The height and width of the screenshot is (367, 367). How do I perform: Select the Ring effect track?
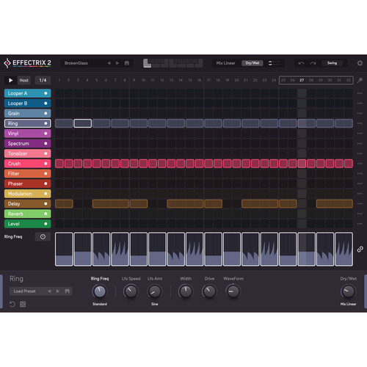[28, 123]
